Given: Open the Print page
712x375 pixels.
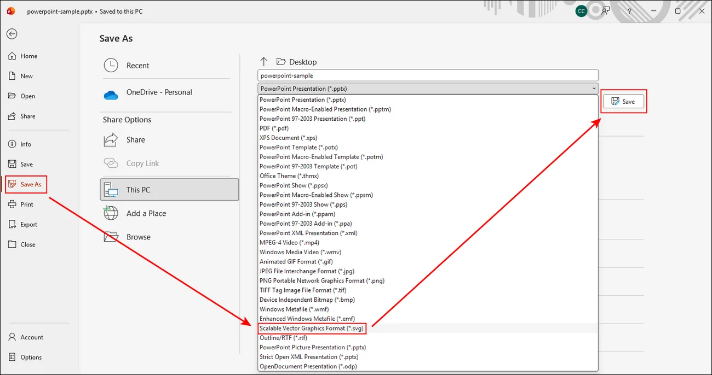Looking at the screenshot, I should [x=21, y=204].
